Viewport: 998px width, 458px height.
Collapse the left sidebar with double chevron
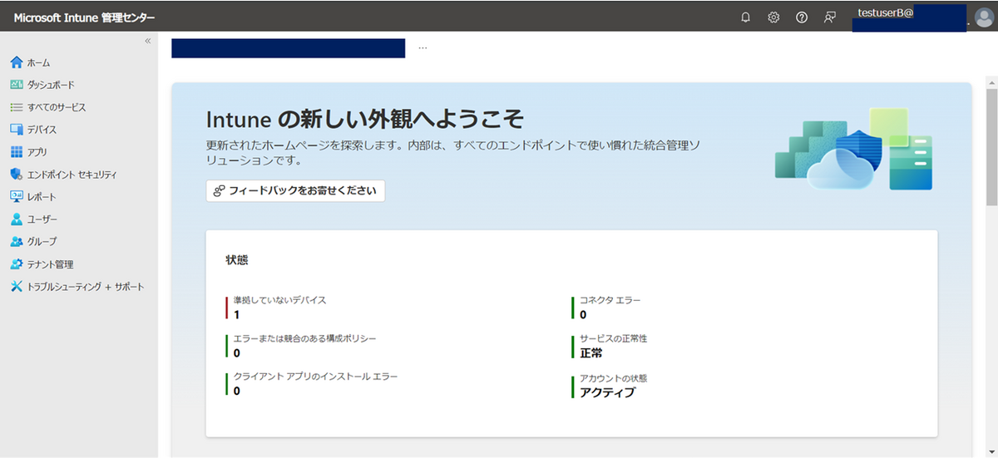tap(147, 41)
